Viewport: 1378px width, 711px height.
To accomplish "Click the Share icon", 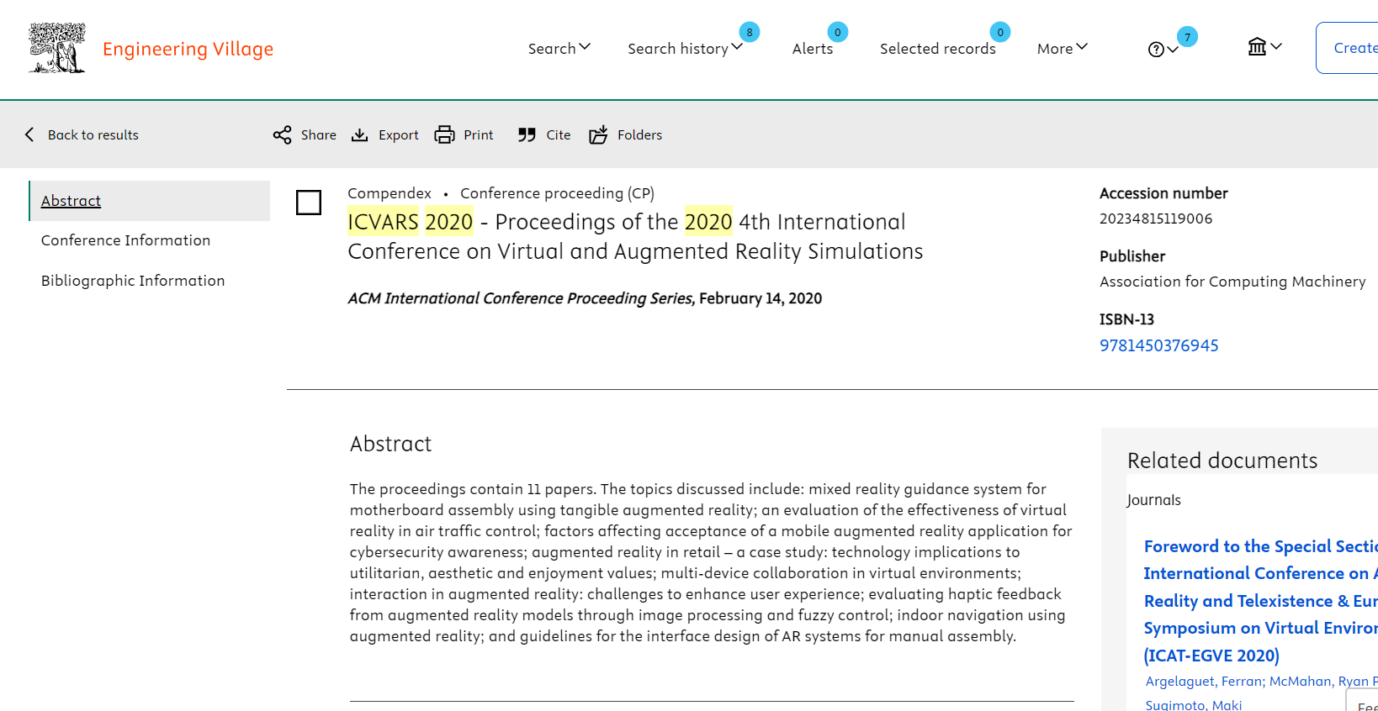I will 282,134.
